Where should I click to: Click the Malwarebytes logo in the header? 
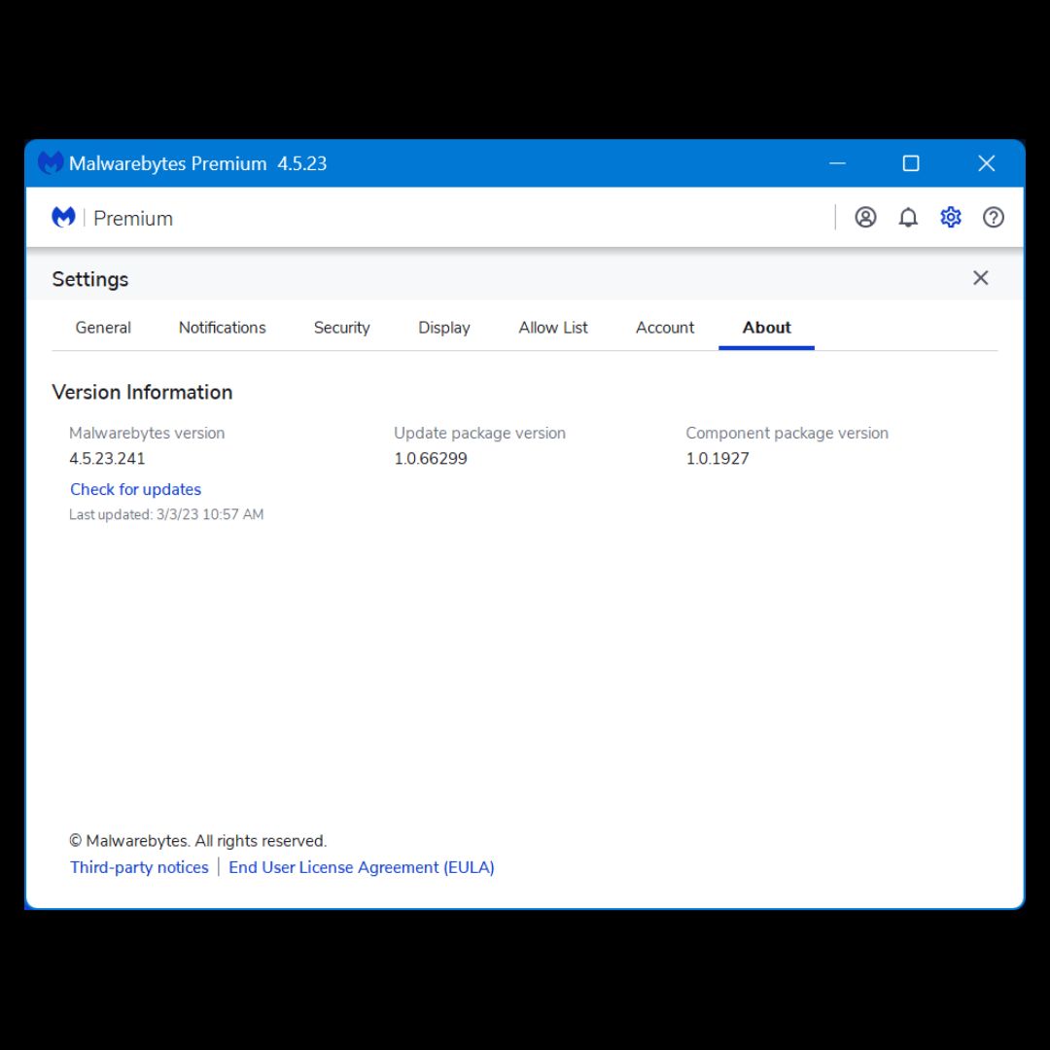click(x=63, y=217)
